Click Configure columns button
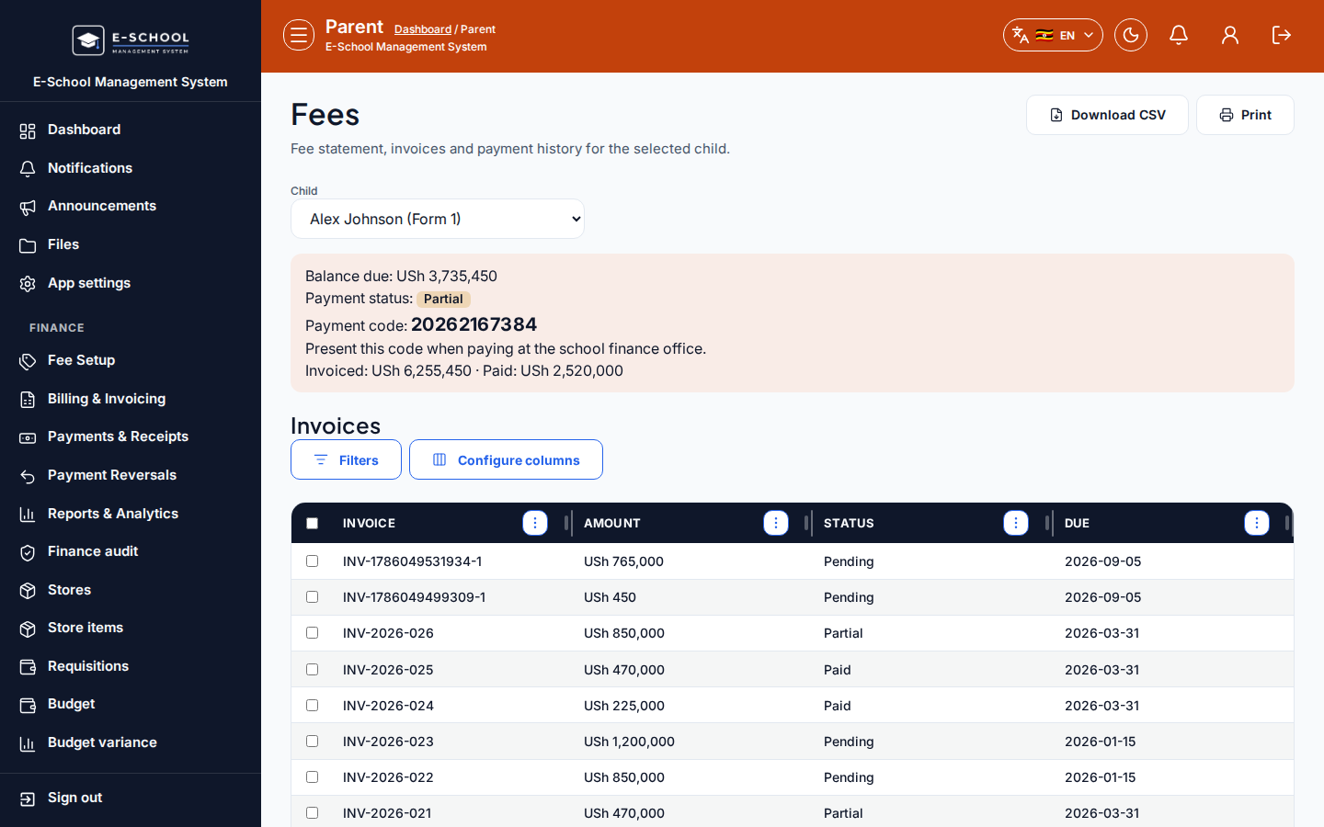 click(x=506, y=459)
